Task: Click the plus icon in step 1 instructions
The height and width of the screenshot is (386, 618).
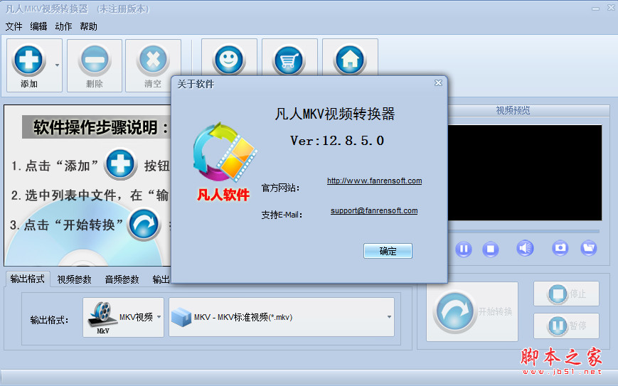Action: pos(120,163)
